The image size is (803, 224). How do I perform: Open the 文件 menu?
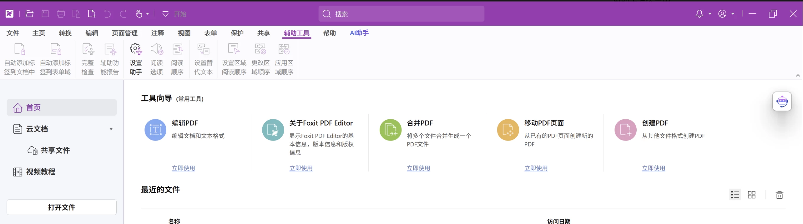coord(13,33)
